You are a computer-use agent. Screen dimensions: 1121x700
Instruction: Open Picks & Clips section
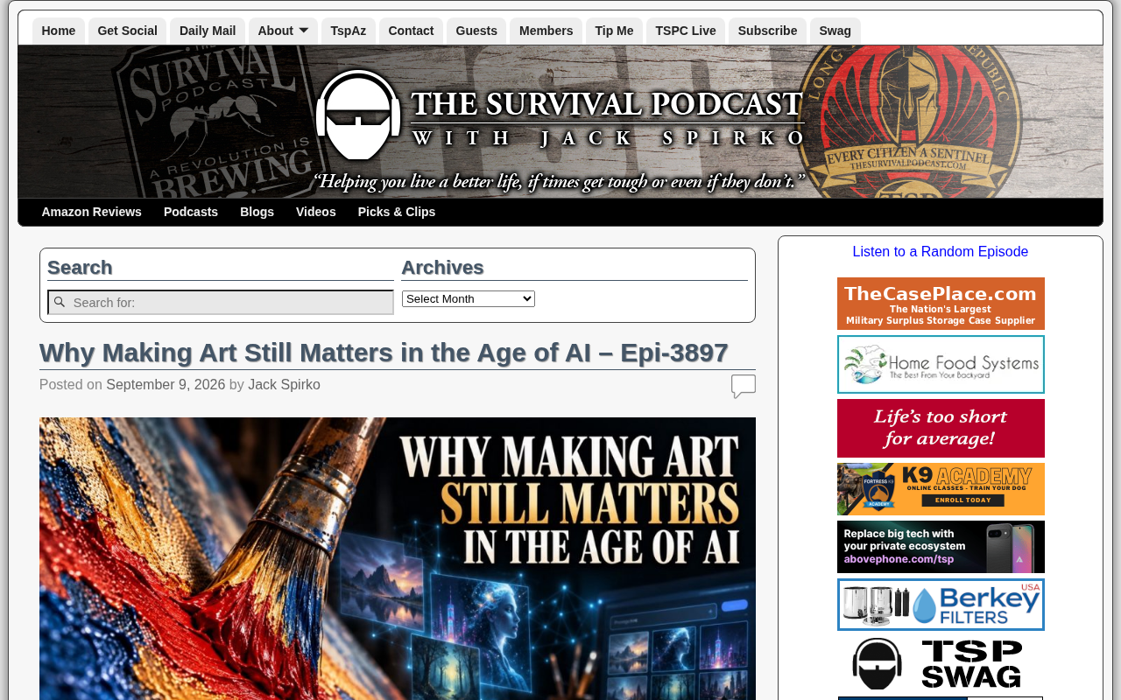click(x=397, y=212)
